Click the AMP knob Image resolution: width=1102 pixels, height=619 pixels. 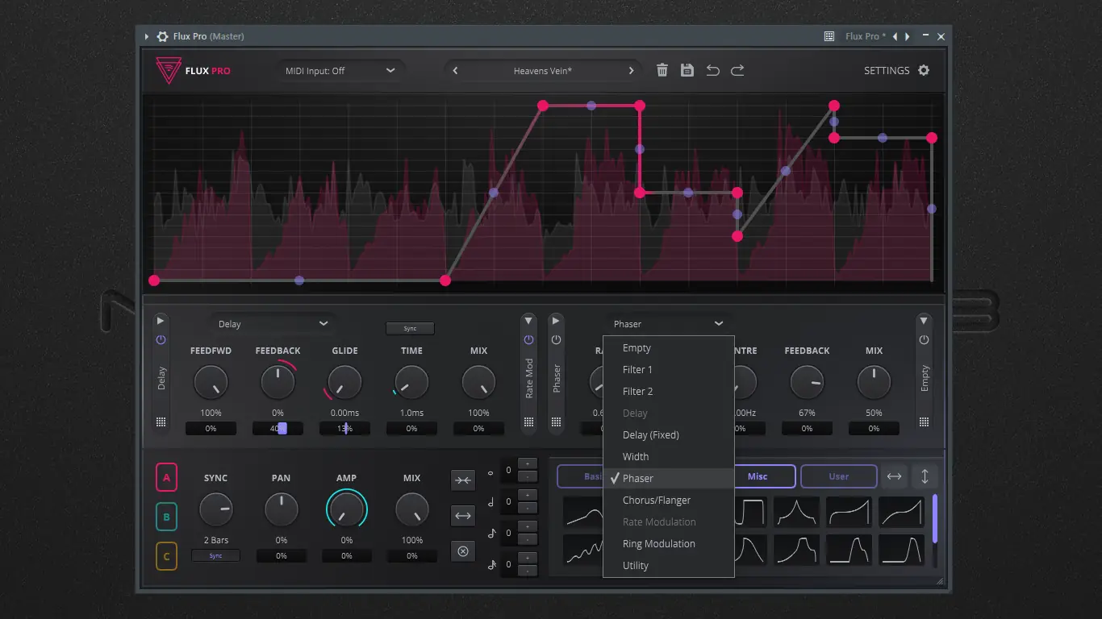click(347, 510)
